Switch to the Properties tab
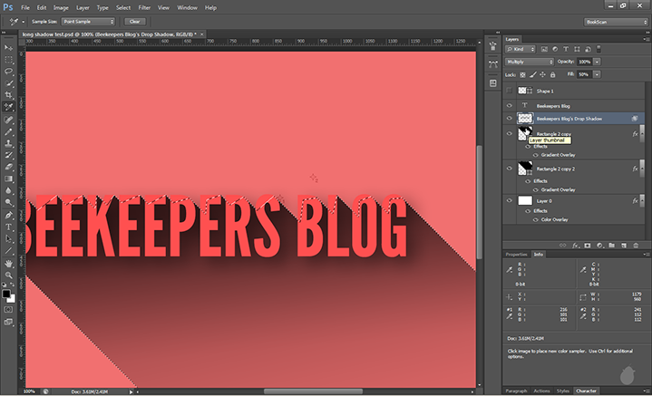 [x=516, y=255]
